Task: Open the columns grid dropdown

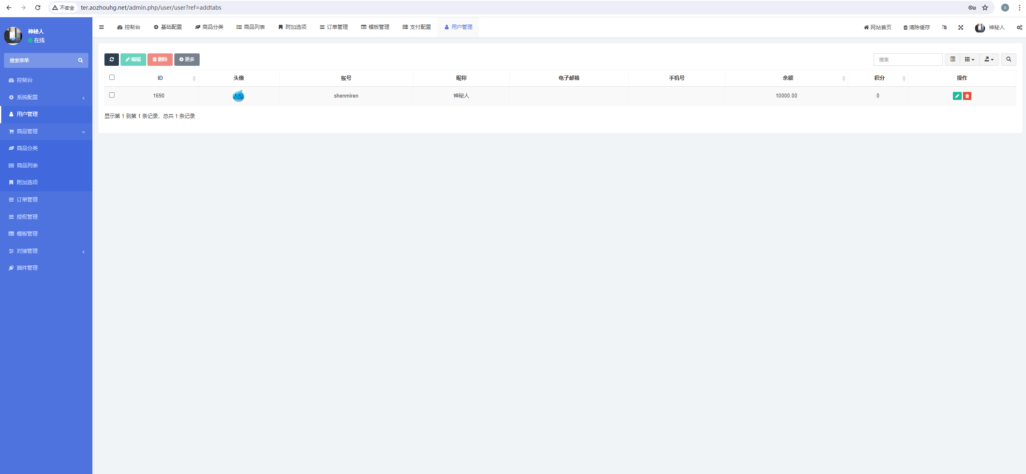Action: [x=969, y=59]
